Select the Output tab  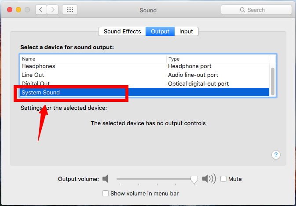[x=160, y=31]
